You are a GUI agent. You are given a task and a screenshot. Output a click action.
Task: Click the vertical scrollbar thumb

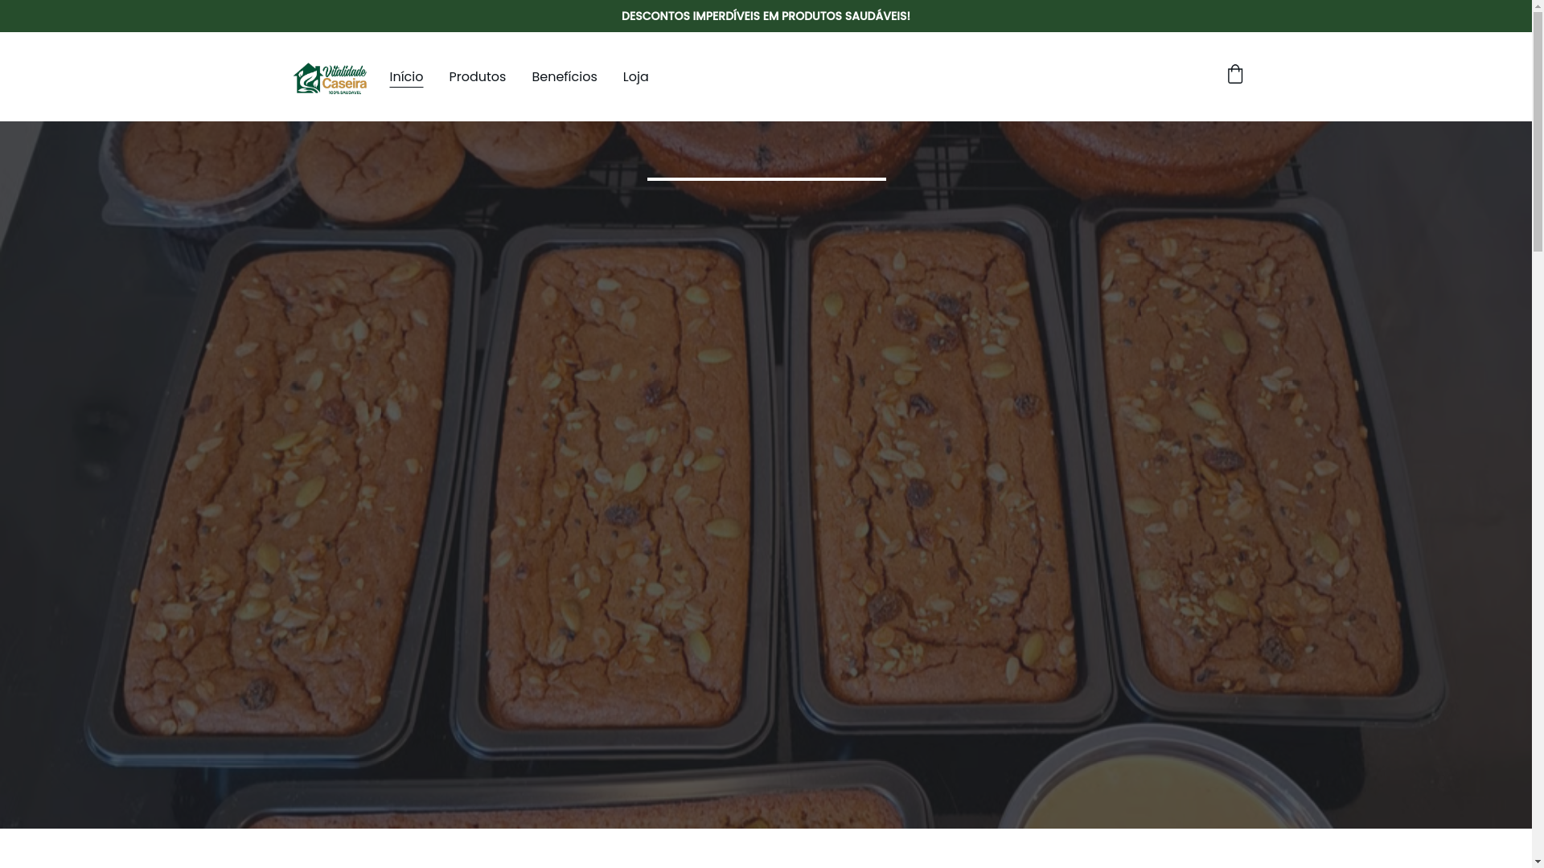pos(1538,133)
